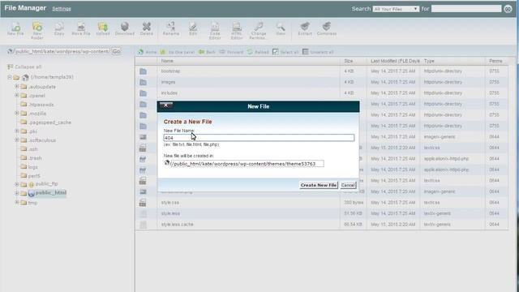
Task: Collapse the /home/templa39 root node
Action: 10,77
